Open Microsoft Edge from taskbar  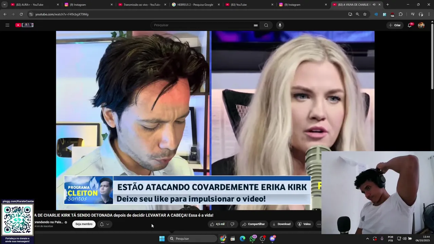coord(242,239)
